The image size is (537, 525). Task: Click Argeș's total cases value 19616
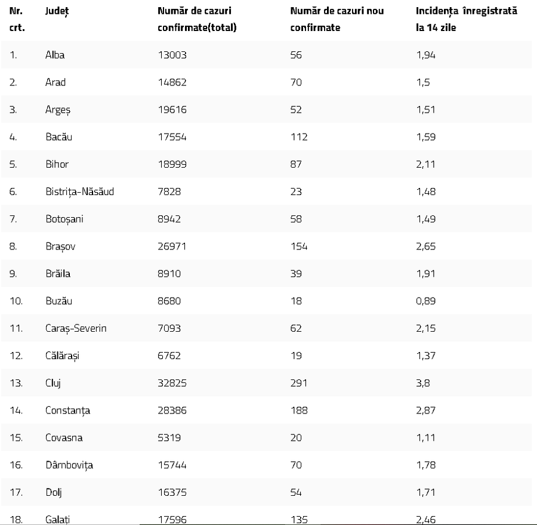click(172, 110)
